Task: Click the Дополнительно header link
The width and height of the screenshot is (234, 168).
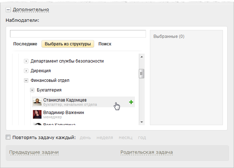Action: click(31, 10)
